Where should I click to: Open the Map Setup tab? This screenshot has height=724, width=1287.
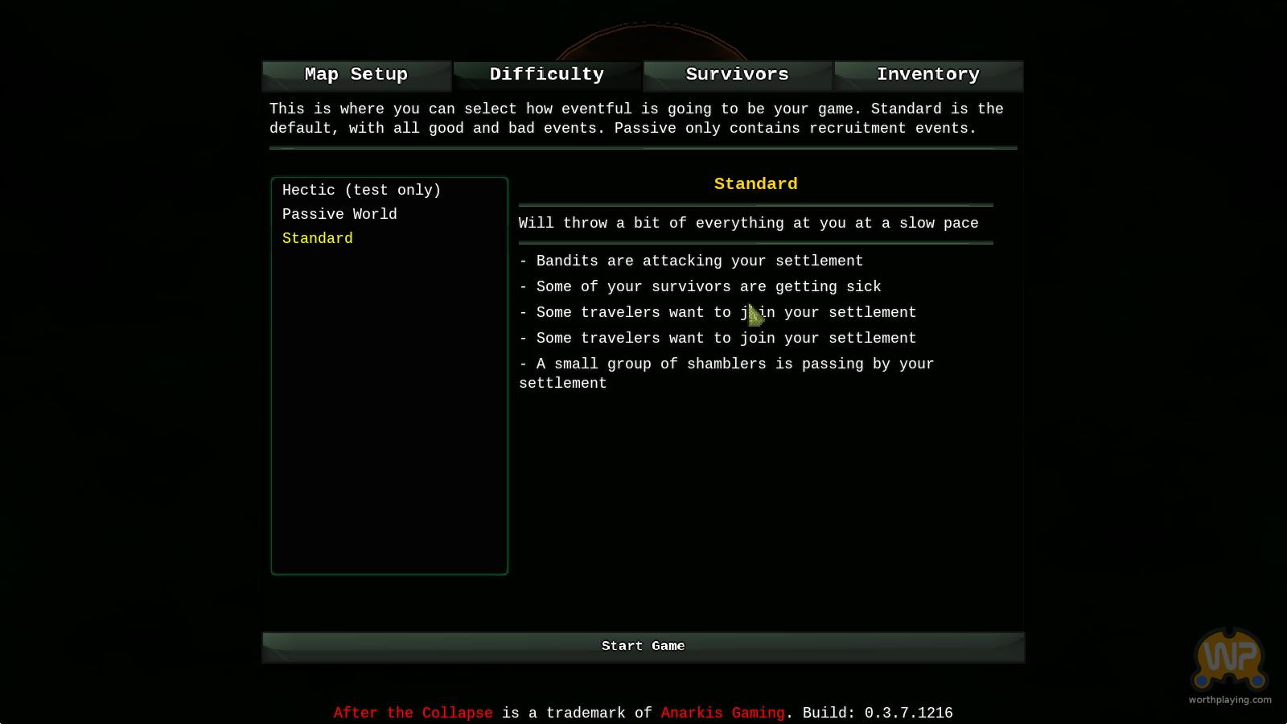click(356, 75)
